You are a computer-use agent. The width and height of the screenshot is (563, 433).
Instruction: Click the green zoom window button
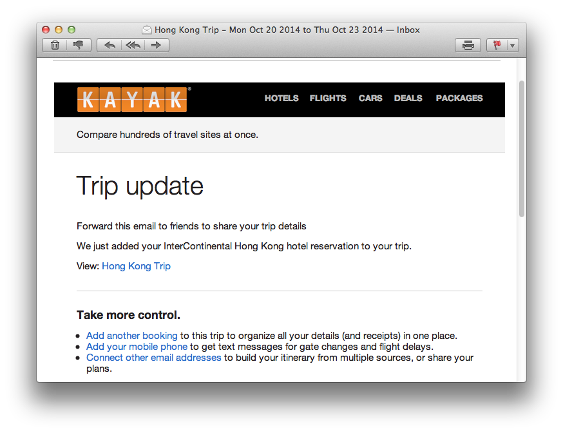tap(72, 30)
